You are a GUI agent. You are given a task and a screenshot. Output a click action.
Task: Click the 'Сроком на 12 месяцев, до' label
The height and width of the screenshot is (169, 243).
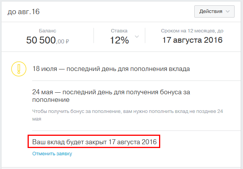coord(192,31)
